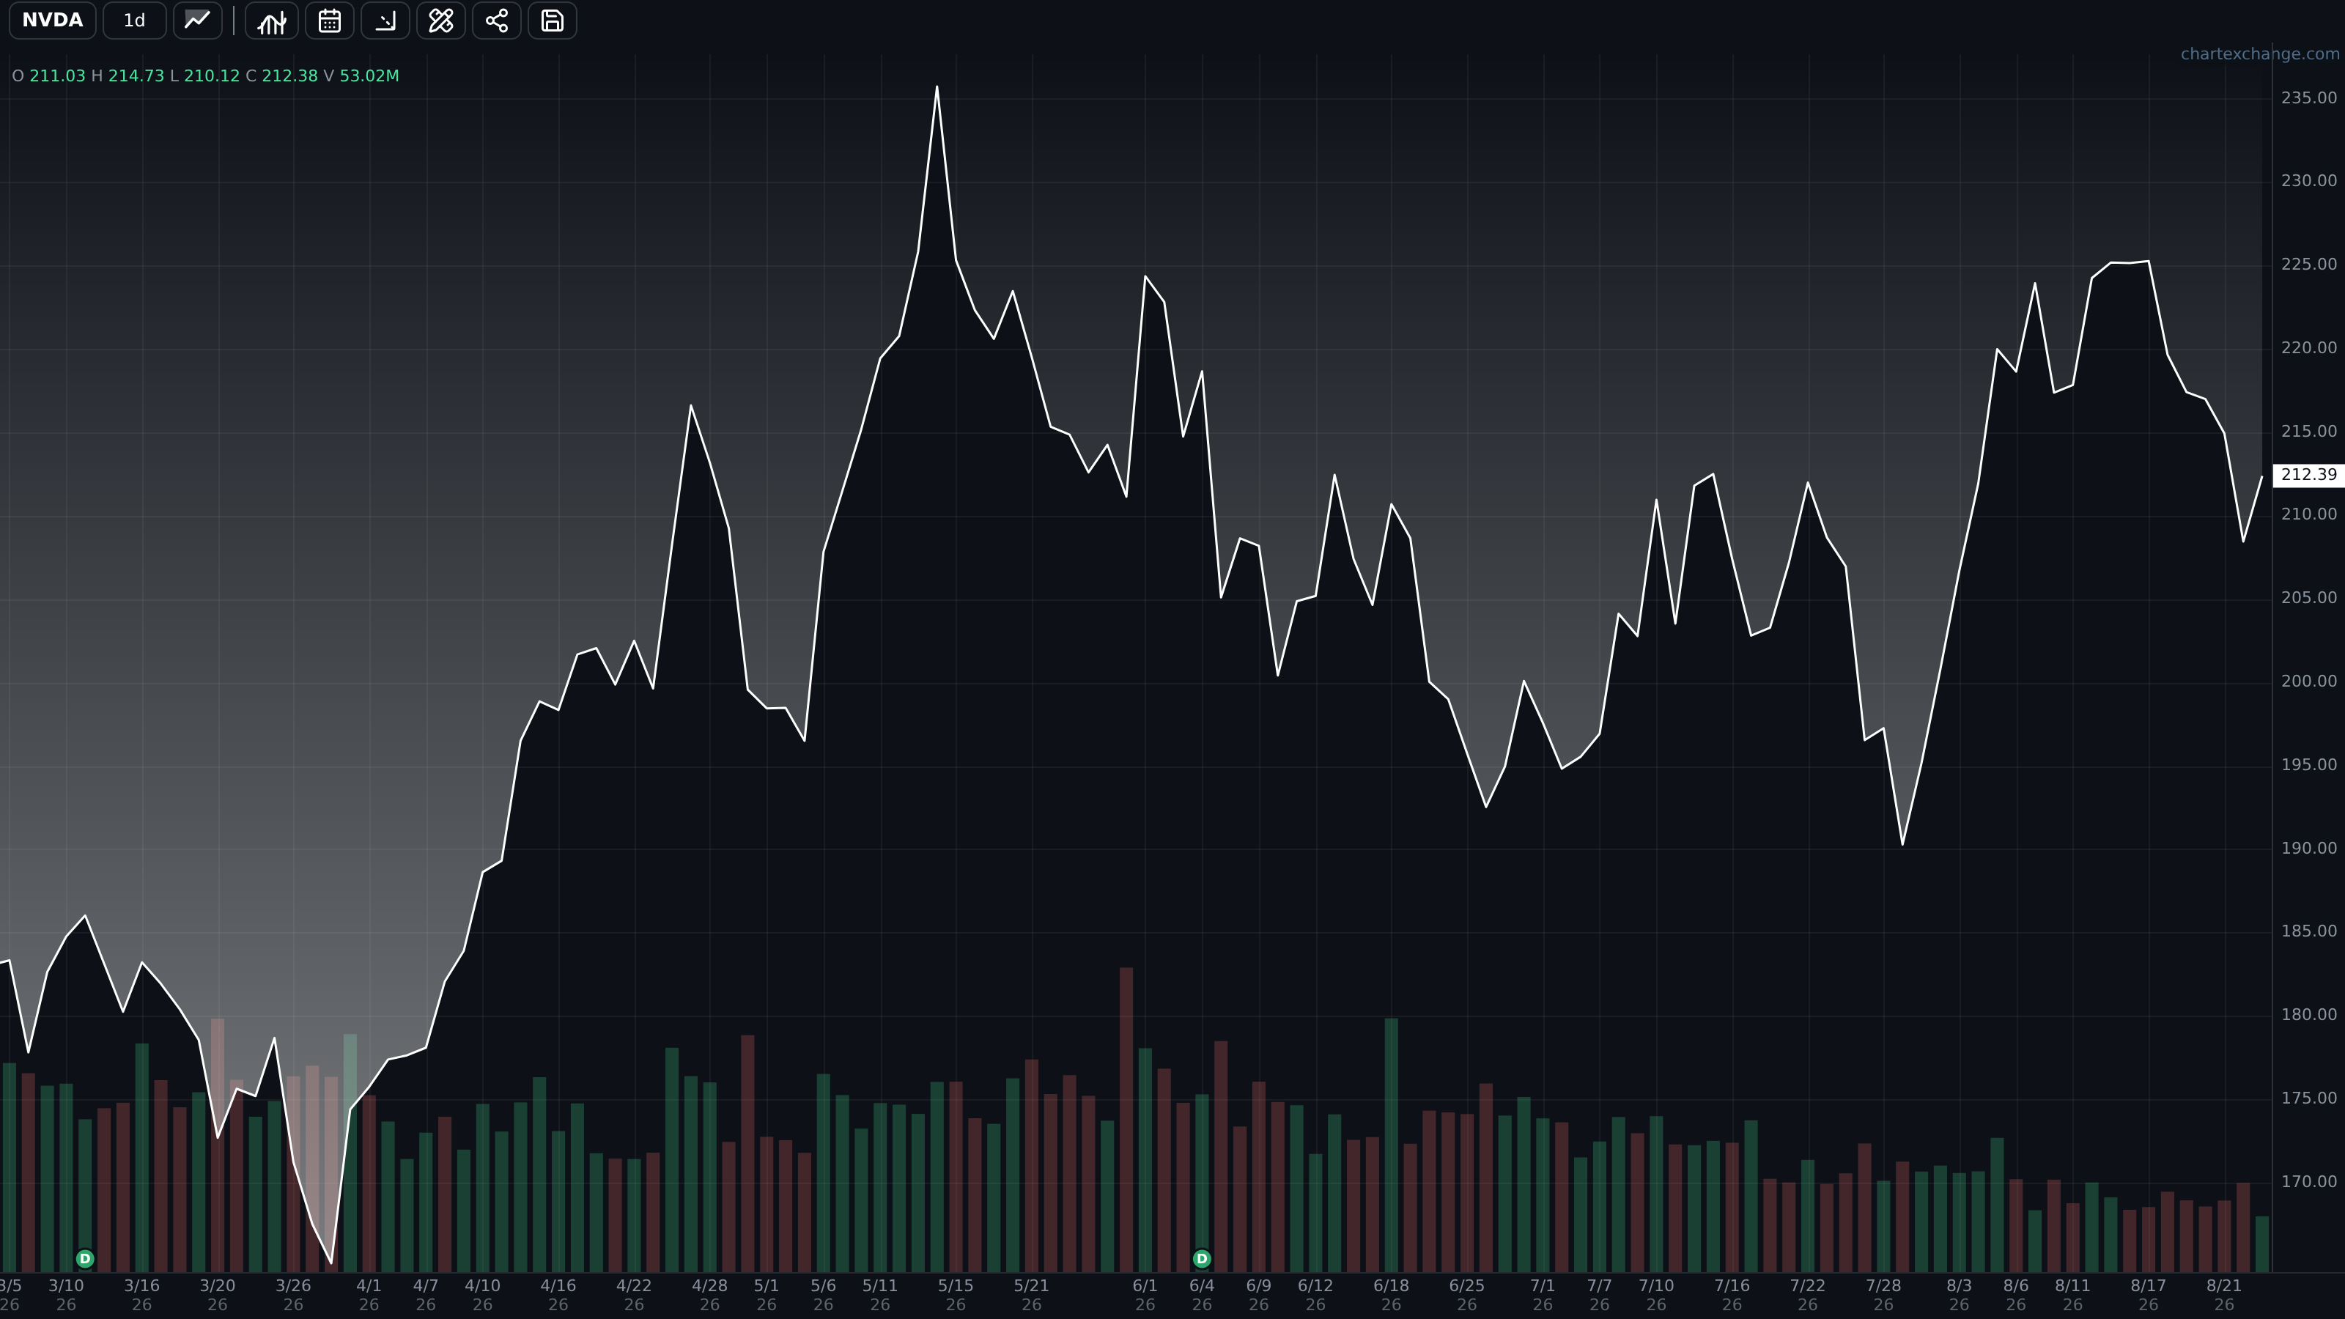Click the high value 214.73
Image resolution: width=2345 pixels, height=1319 pixels.
[136, 75]
